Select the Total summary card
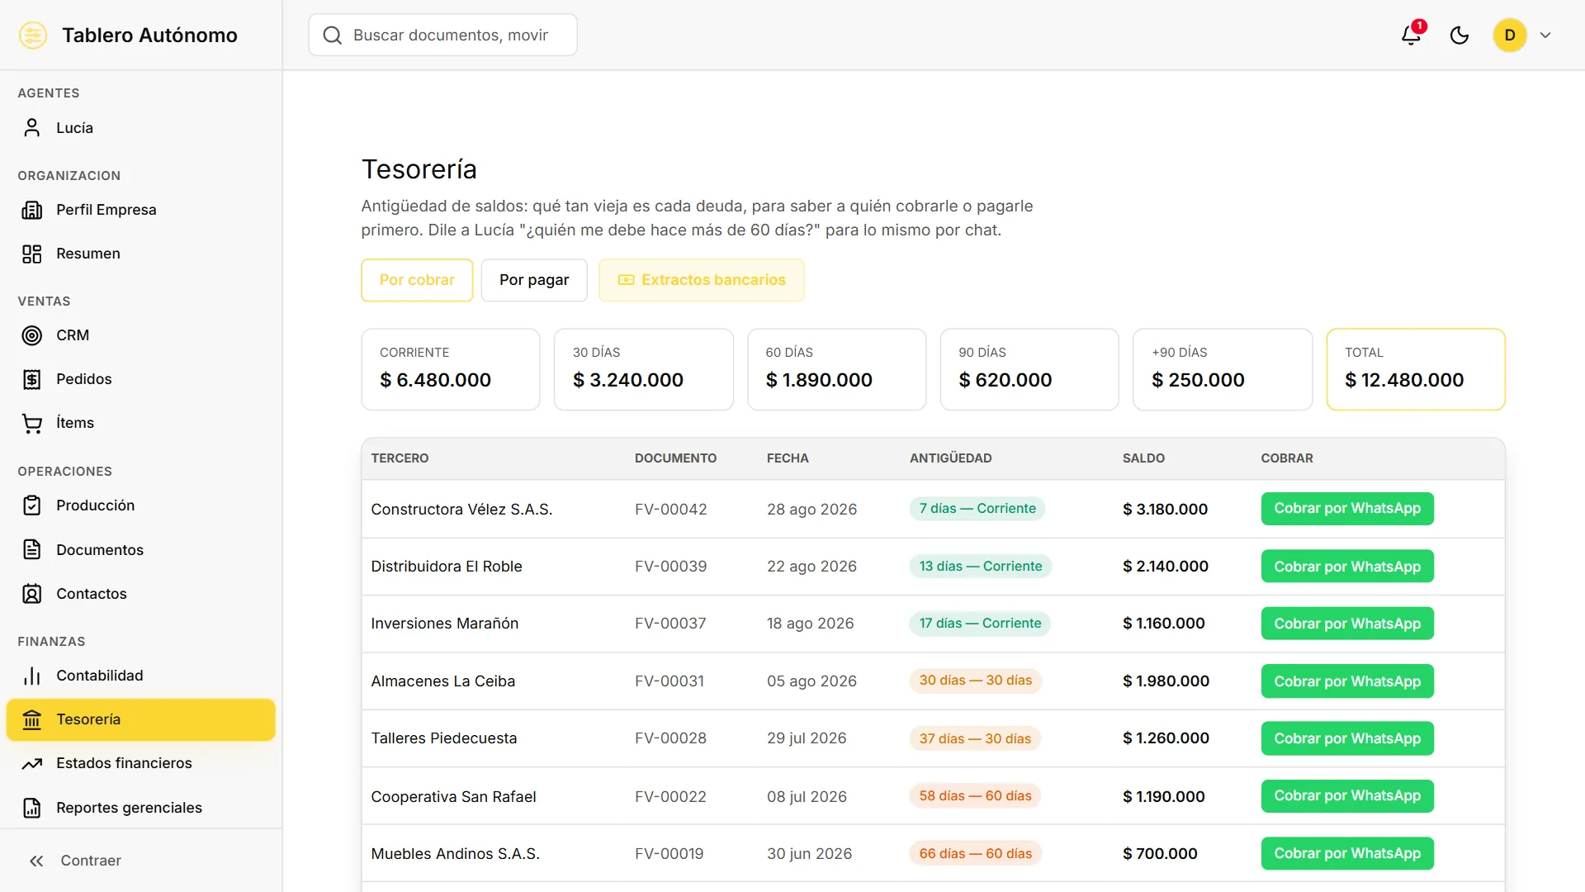The image size is (1585, 892). 1416,369
